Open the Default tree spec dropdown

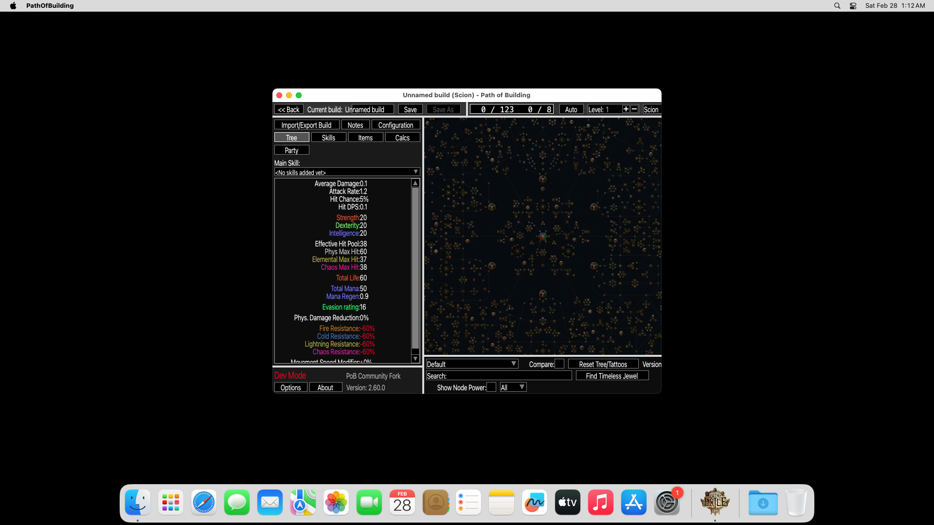click(472, 364)
